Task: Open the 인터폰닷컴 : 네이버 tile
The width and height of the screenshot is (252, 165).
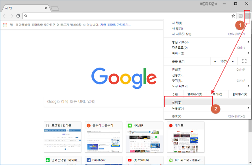Action: coord(63,160)
